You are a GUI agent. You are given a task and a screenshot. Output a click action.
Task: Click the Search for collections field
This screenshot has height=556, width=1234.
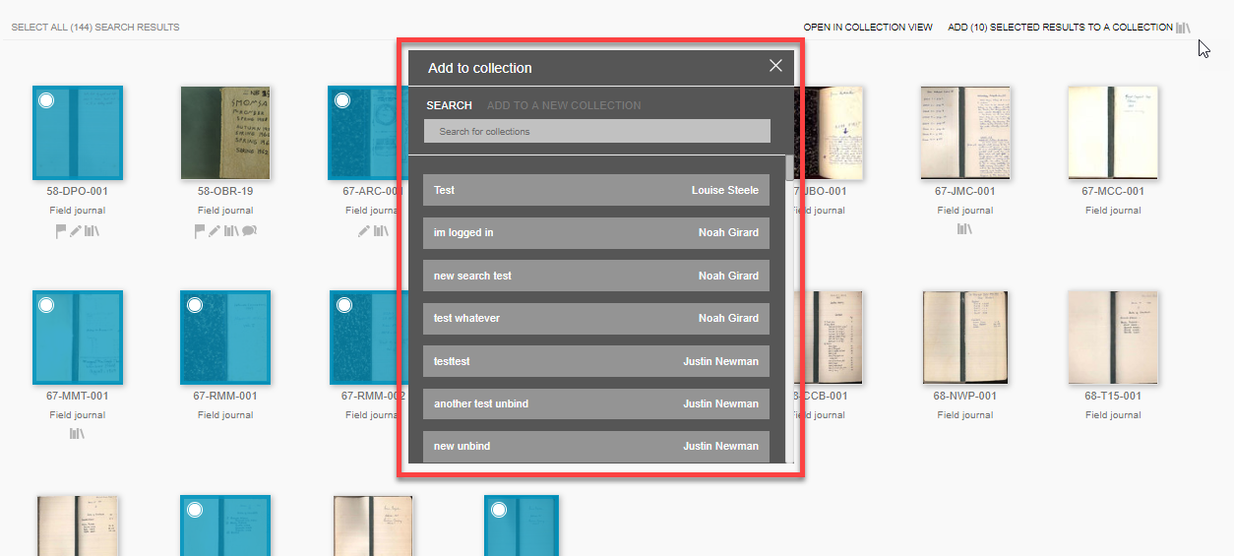(597, 131)
